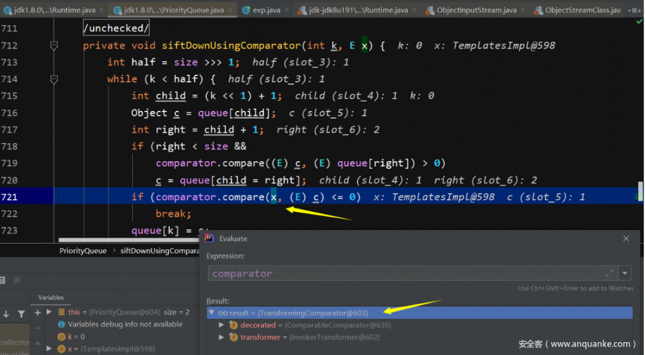
Task: Select the 'this = {PriorityQueue@604}' variable row
Action: click(123, 312)
